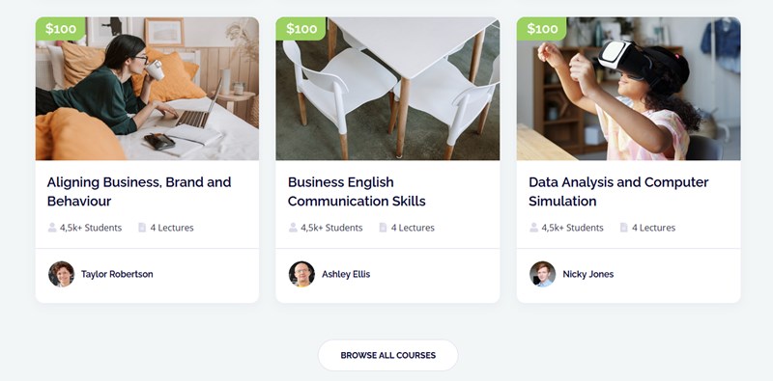Click the students icon under Data Analysis course
The width and height of the screenshot is (773, 381).
[x=534, y=228]
